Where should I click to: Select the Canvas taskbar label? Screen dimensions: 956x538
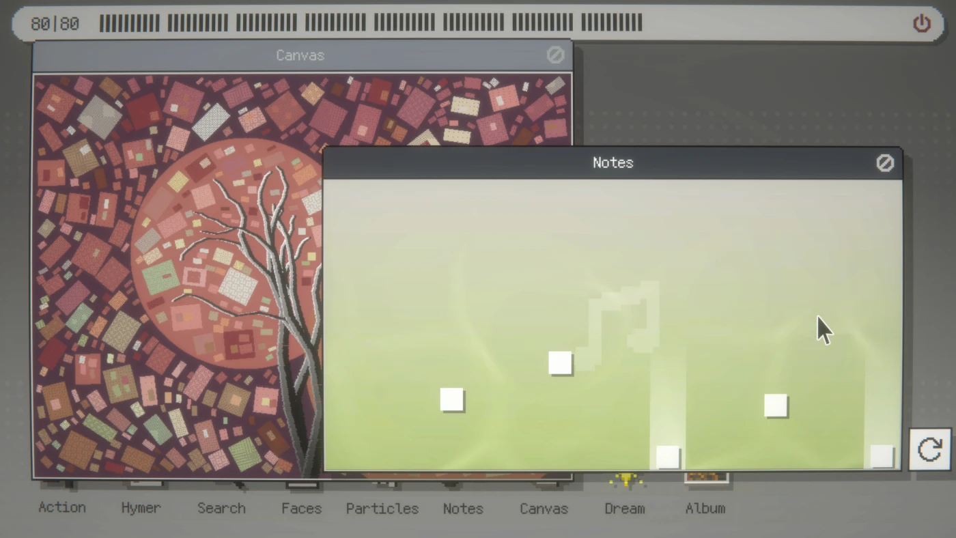click(544, 507)
